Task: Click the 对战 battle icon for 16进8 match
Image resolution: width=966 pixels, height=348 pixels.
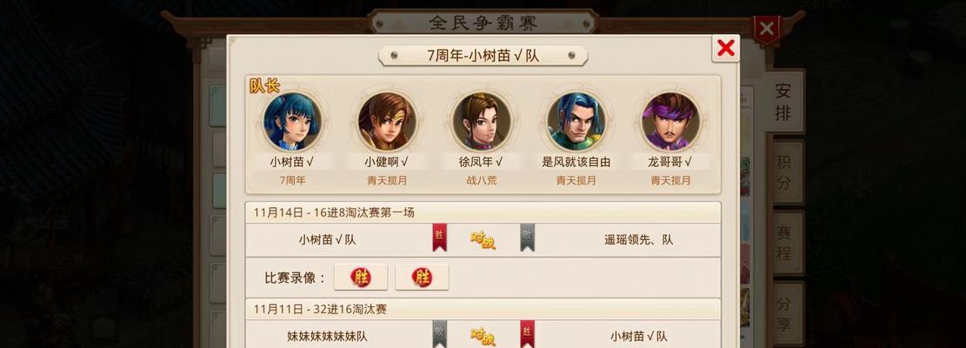Action: (x=483, y=239)
